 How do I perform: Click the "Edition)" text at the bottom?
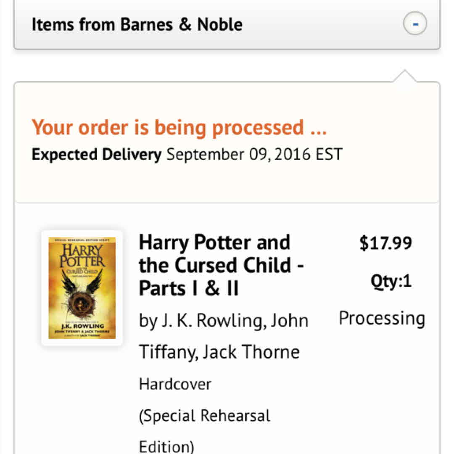click(166, 446)
